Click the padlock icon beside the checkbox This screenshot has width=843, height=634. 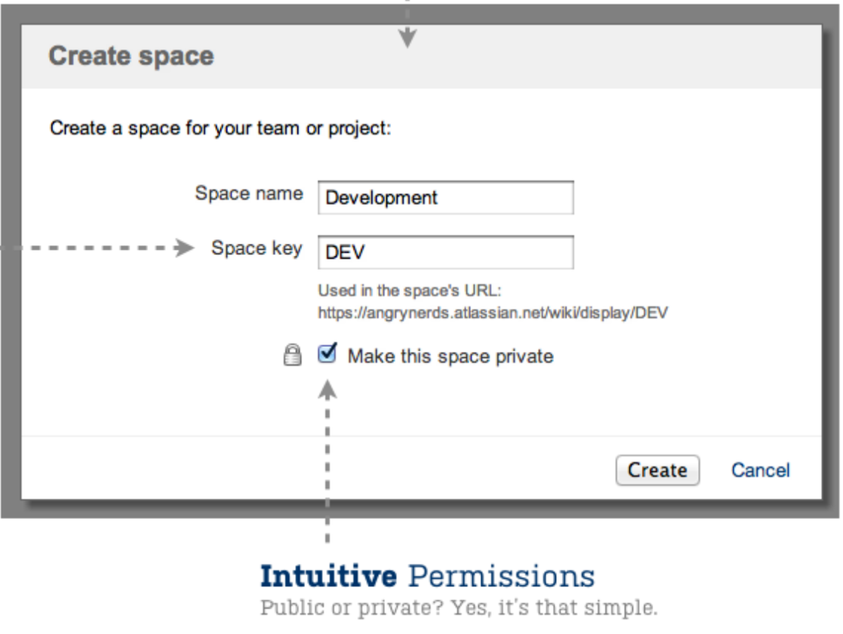(x=292, y=355)
